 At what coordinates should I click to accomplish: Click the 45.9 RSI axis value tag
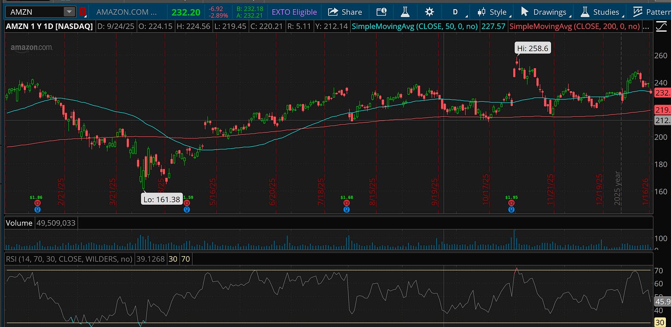click(662, 302)
